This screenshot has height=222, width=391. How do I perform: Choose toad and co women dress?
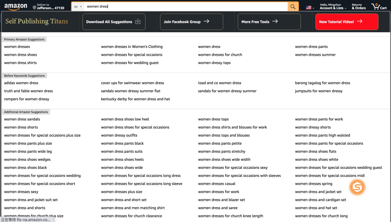tap(219, 83)
